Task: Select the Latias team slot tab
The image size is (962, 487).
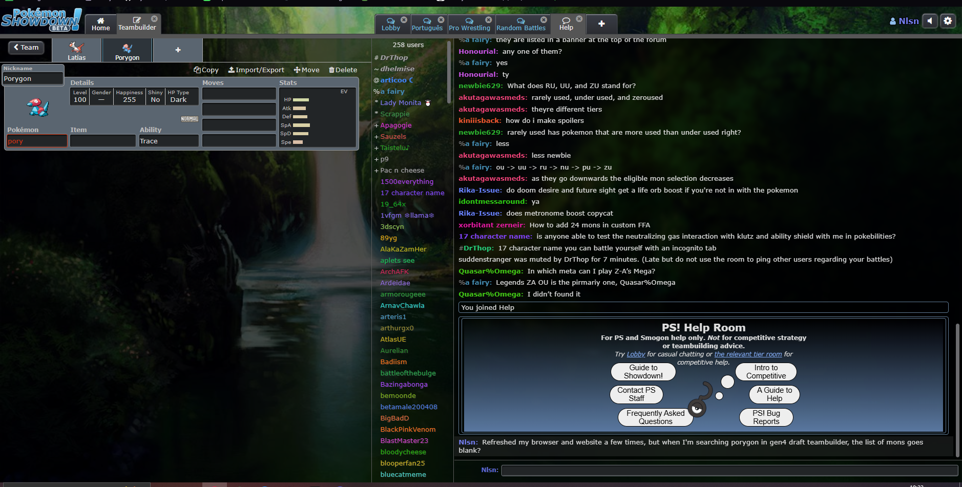Action: (76, 51)
